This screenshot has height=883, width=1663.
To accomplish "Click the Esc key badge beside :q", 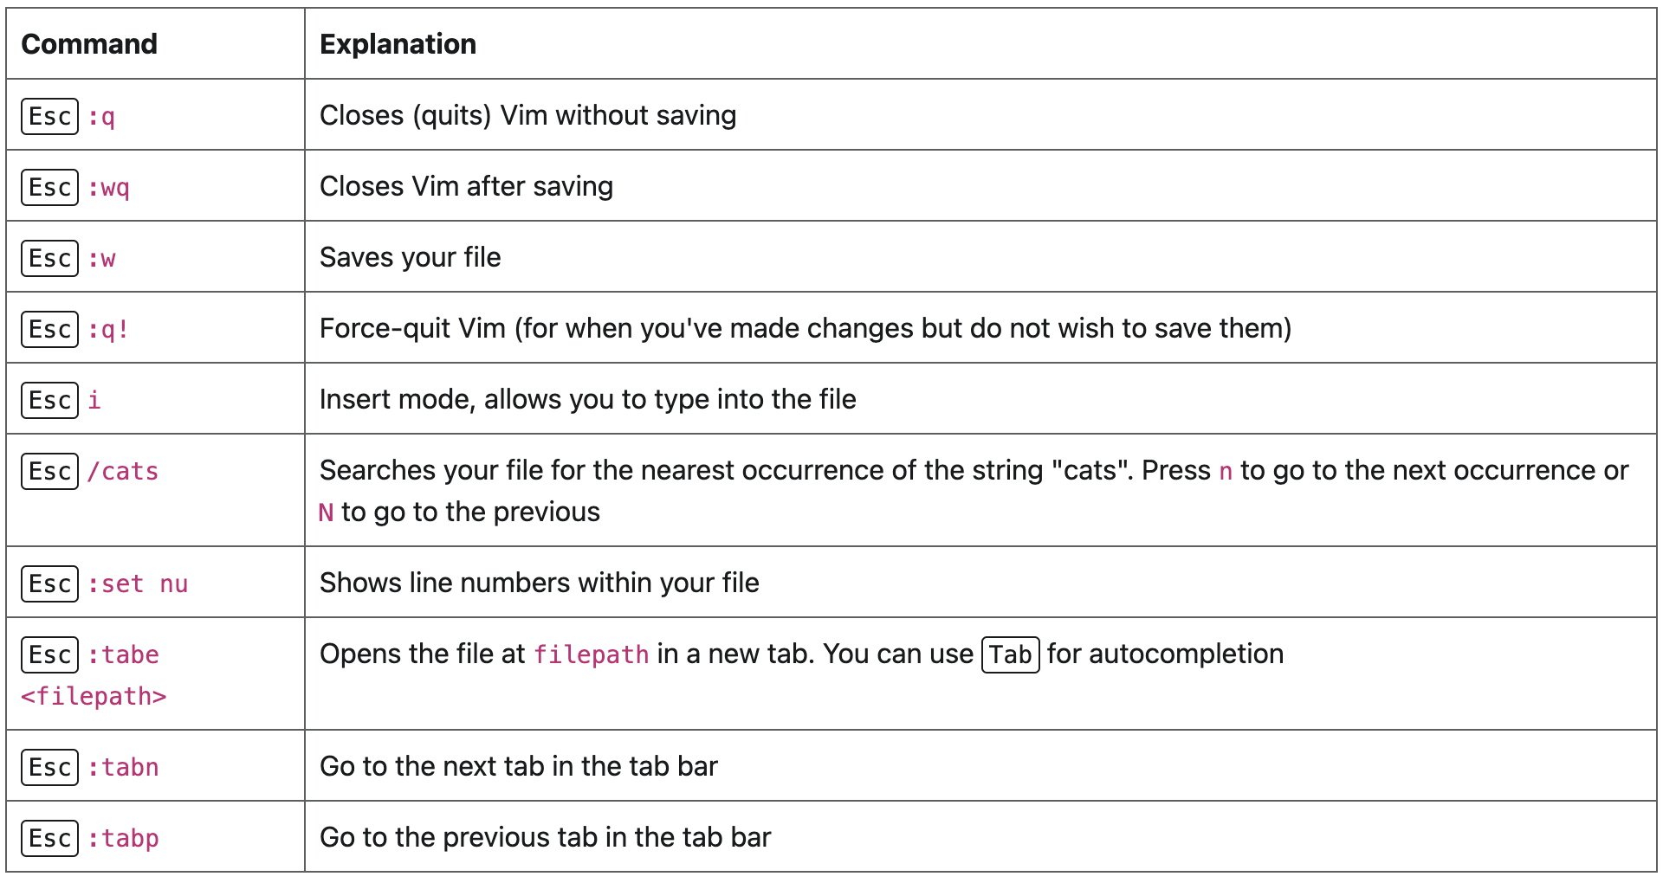I will tap(49, 116).
